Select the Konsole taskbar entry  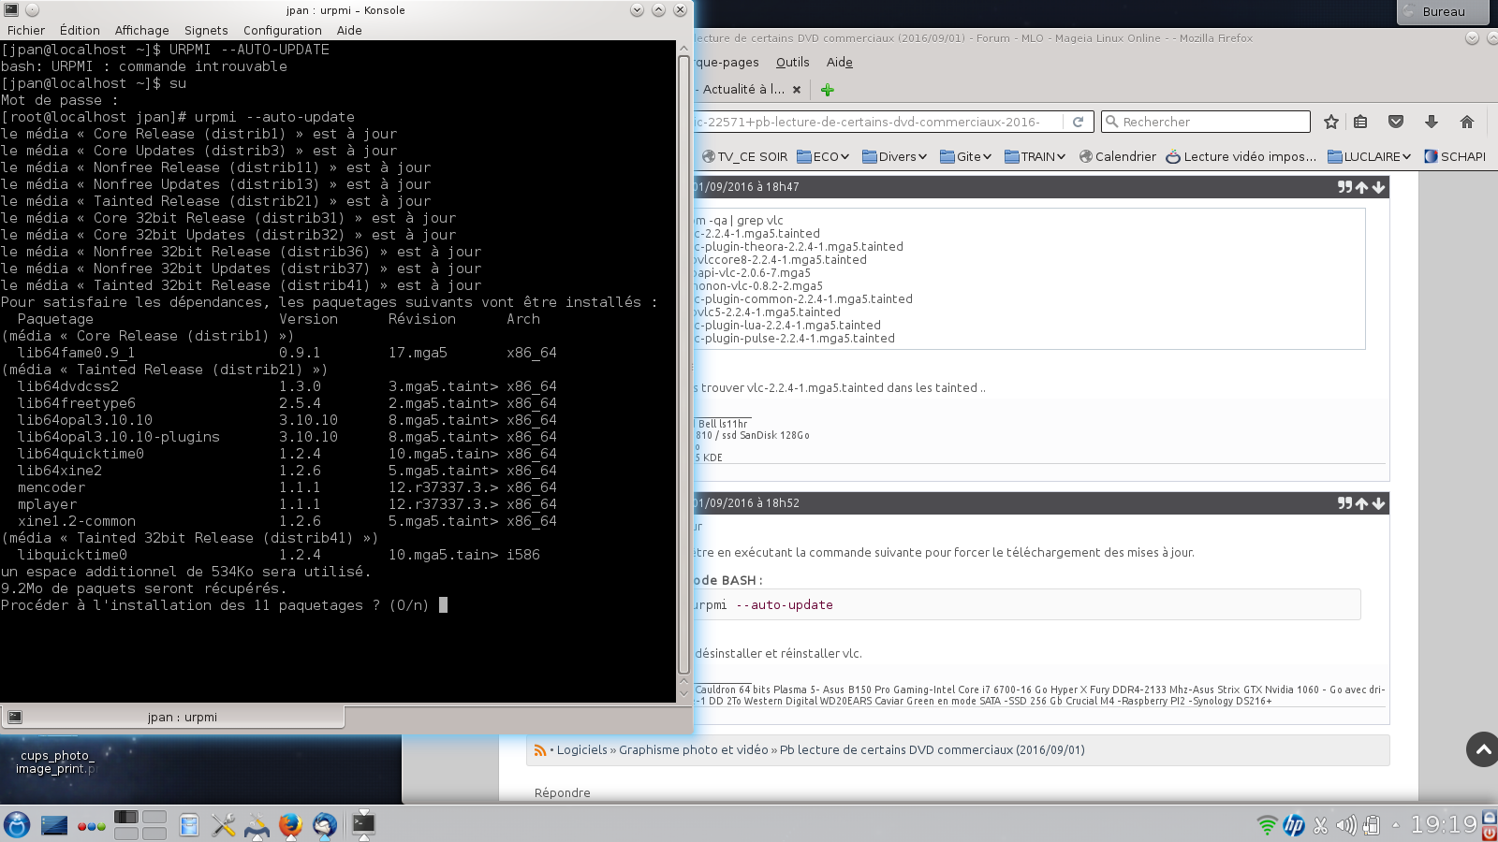coord(363,823)
